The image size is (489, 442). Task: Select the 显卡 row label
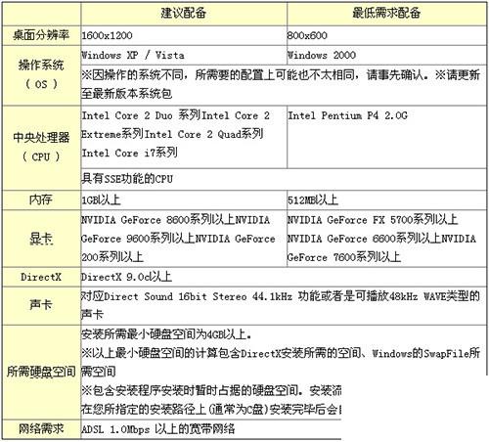[x=41, y=239]
